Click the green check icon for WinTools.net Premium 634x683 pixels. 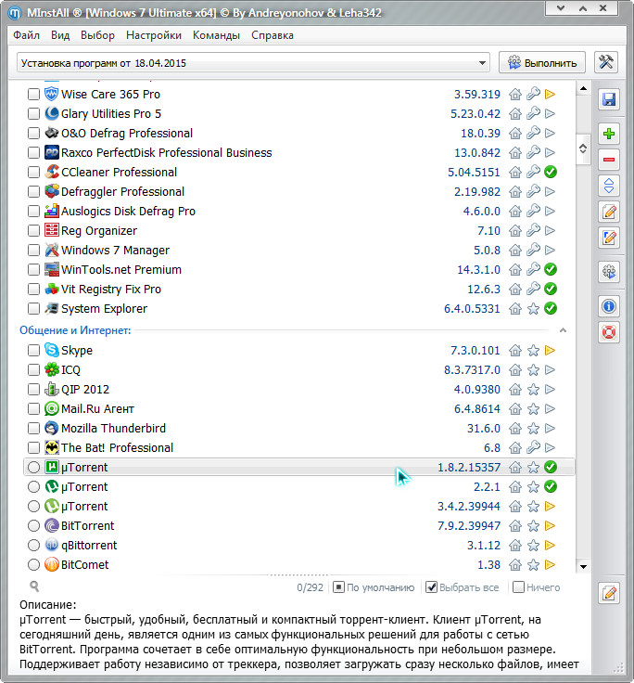click(x=551, y=270)
